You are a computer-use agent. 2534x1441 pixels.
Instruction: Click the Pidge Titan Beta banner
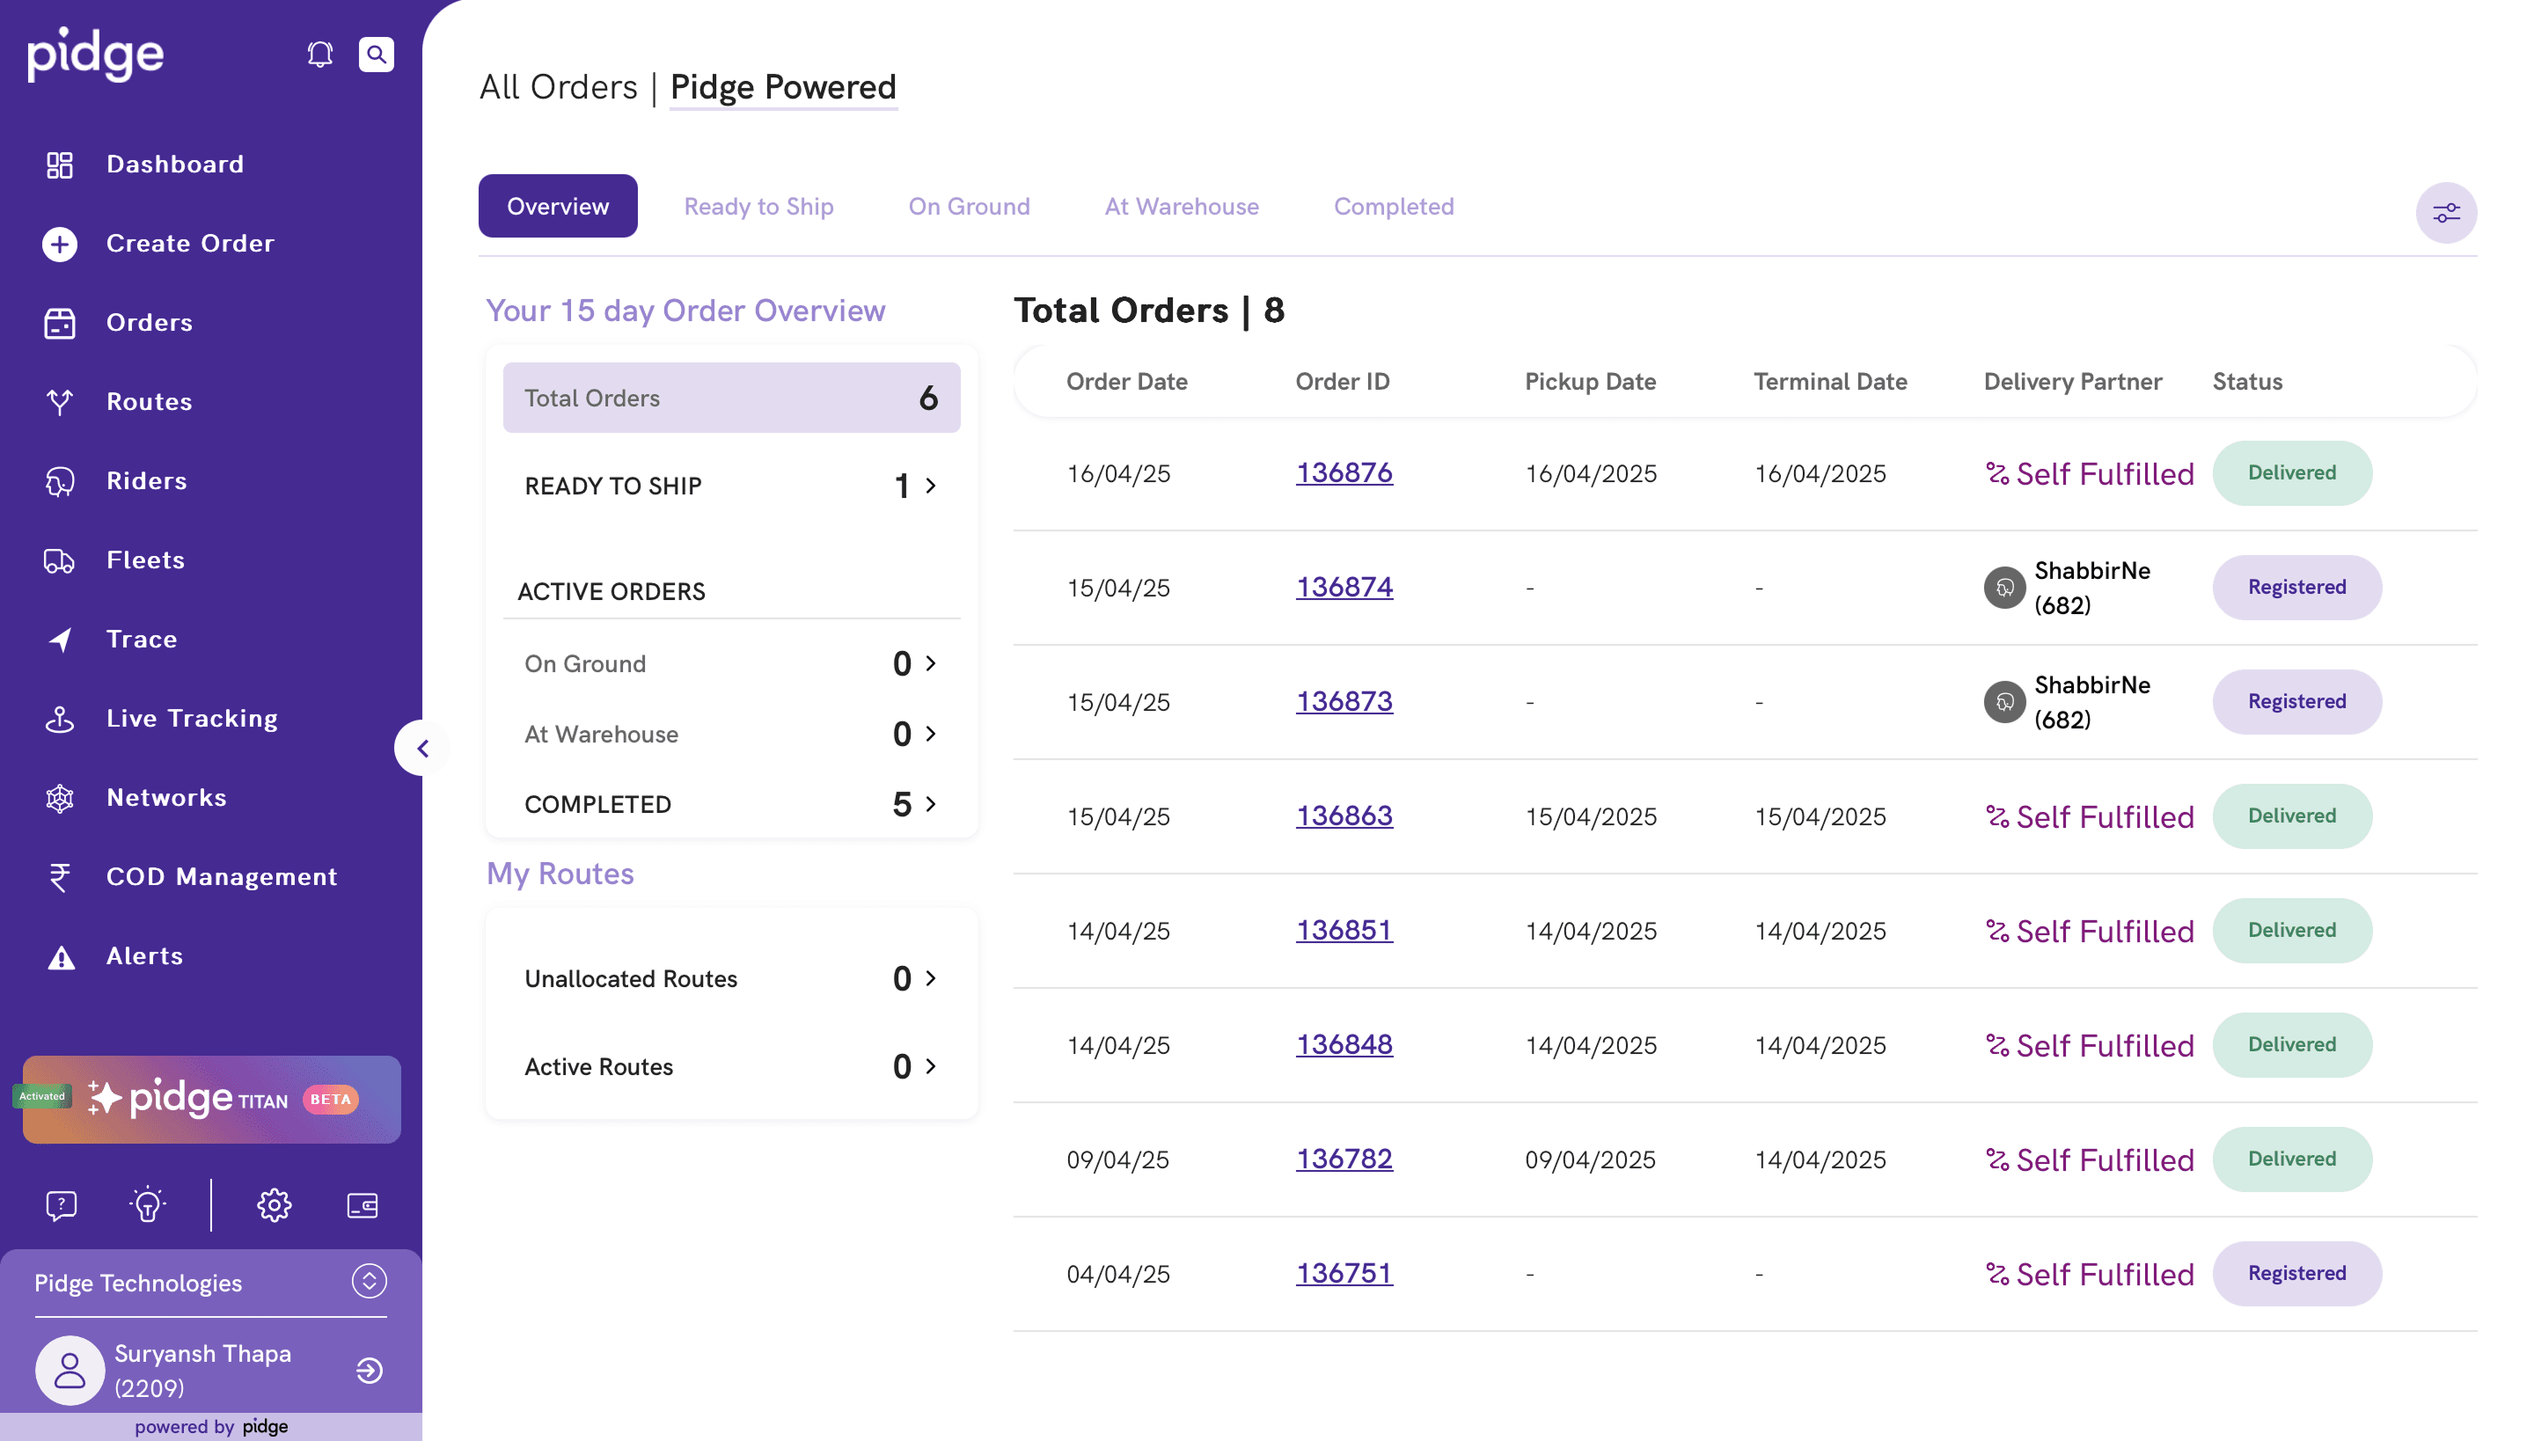click(212, 1099)
